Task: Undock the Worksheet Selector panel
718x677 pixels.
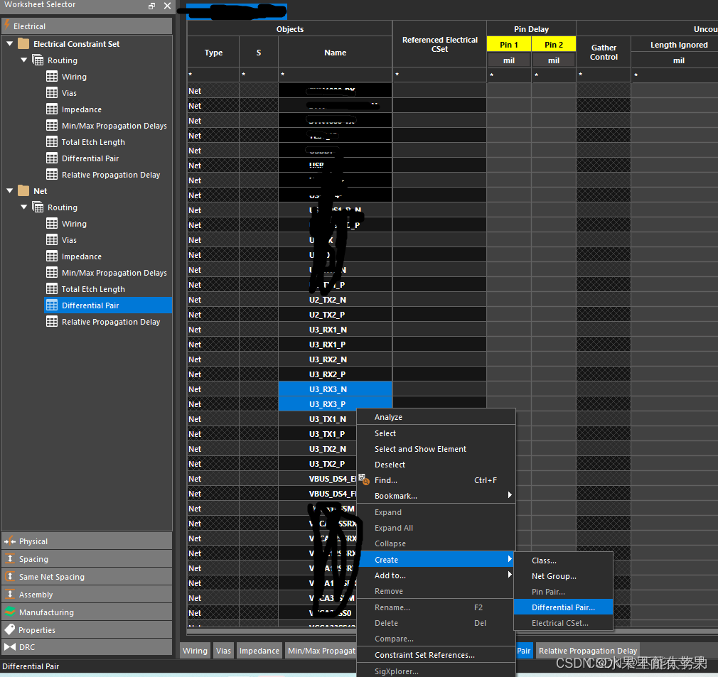Action: pos(151,6)
